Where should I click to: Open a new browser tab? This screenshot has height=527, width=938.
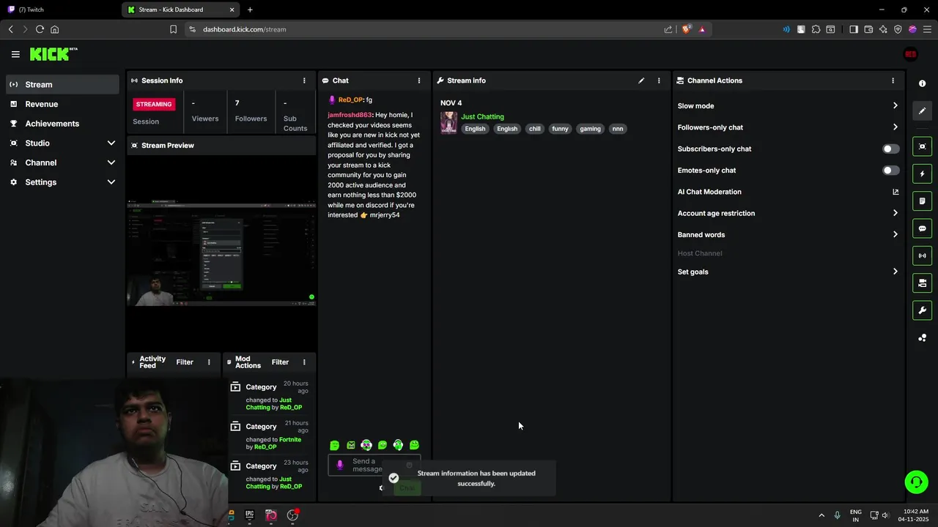point(250,10)
